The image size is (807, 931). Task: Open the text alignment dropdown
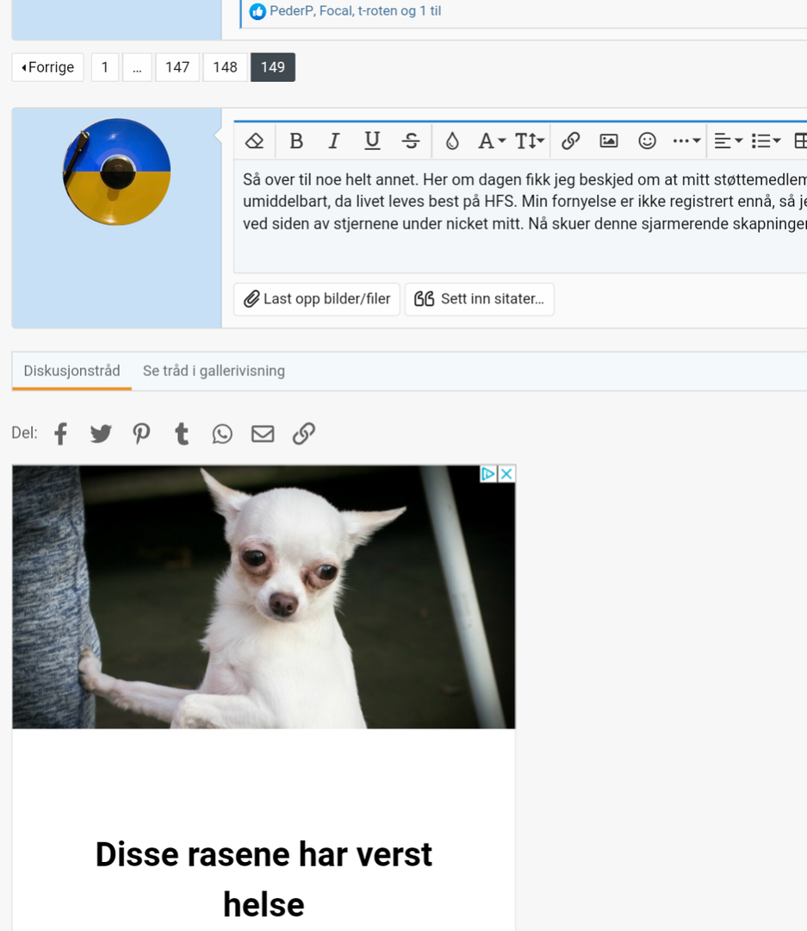click(x=728, y=141)
